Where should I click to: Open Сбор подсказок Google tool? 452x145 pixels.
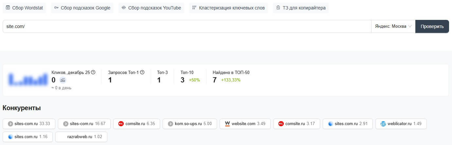(82, 8)
